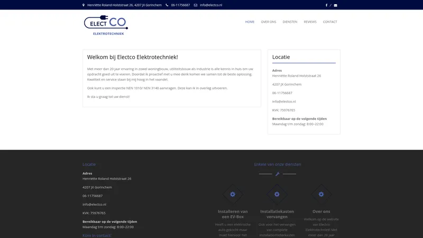Click Maandag t/m zondag: 8:00–22:00 in sidebar

[x=298, y=124]
